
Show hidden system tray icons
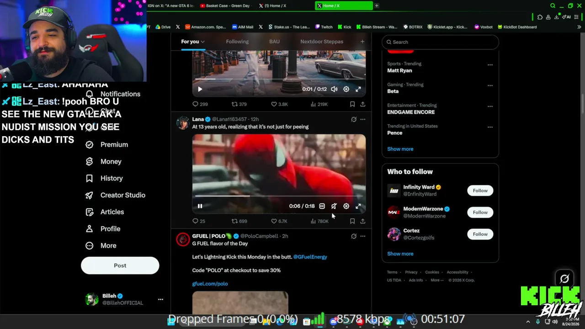528,322
